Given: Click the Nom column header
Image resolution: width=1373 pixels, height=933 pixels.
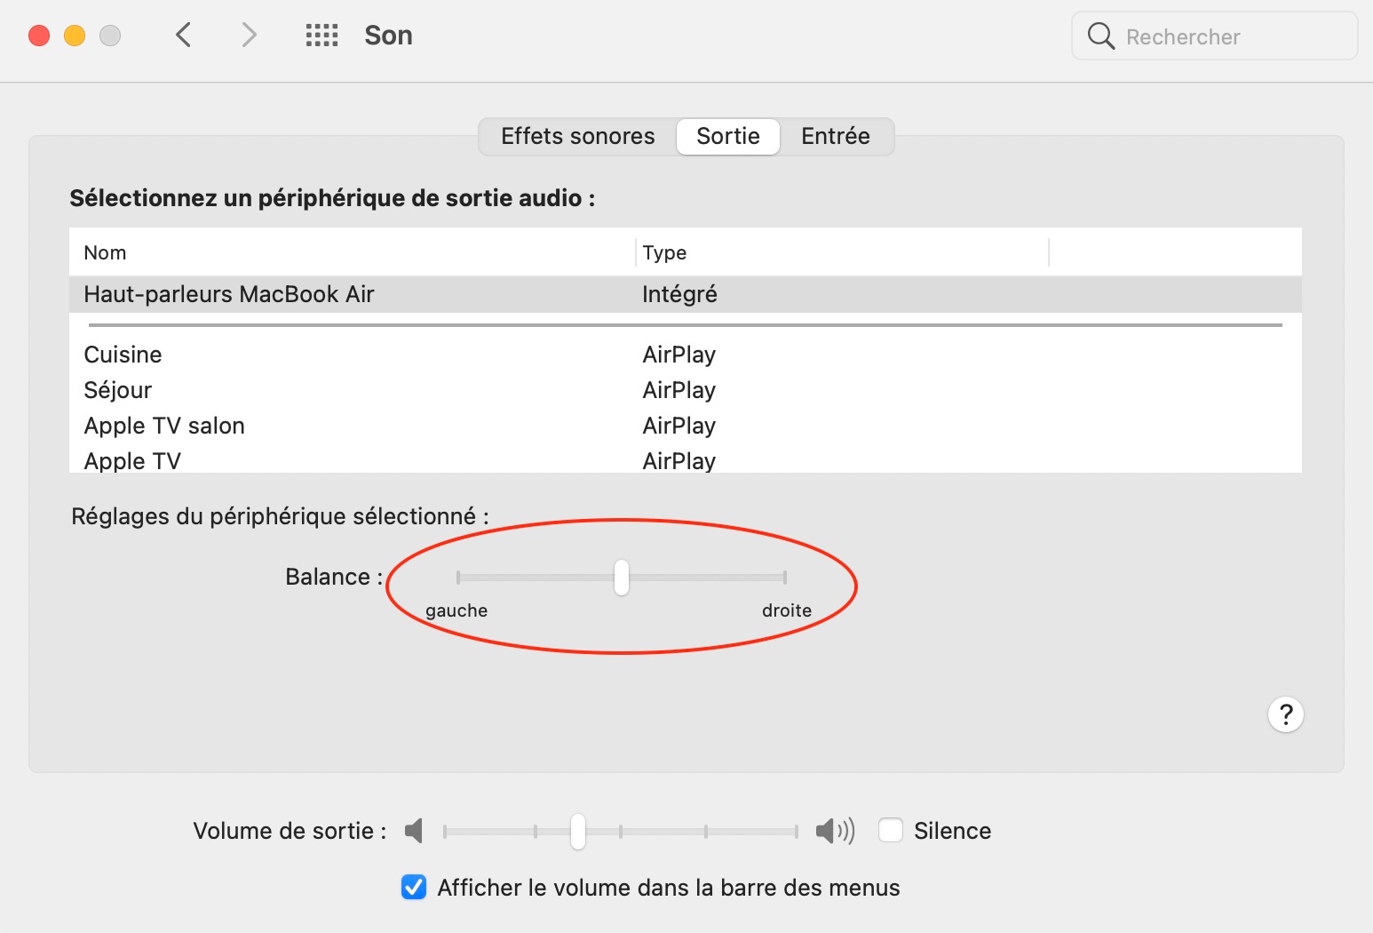Looking at the screenshot, I should point(105,252).
